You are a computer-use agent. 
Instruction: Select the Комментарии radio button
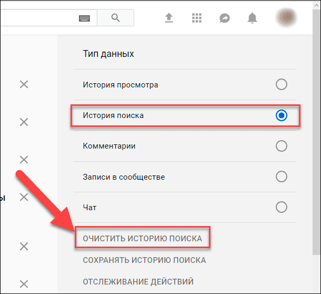point(282,146)
